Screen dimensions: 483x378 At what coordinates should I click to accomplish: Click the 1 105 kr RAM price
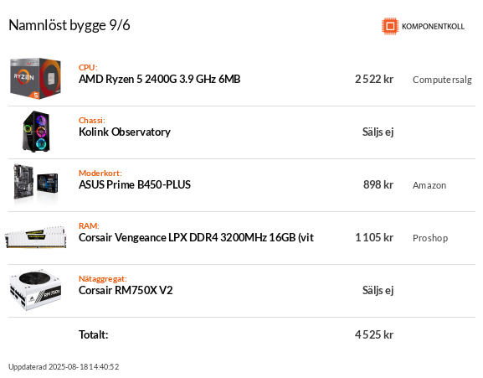[x=374, y=238]
